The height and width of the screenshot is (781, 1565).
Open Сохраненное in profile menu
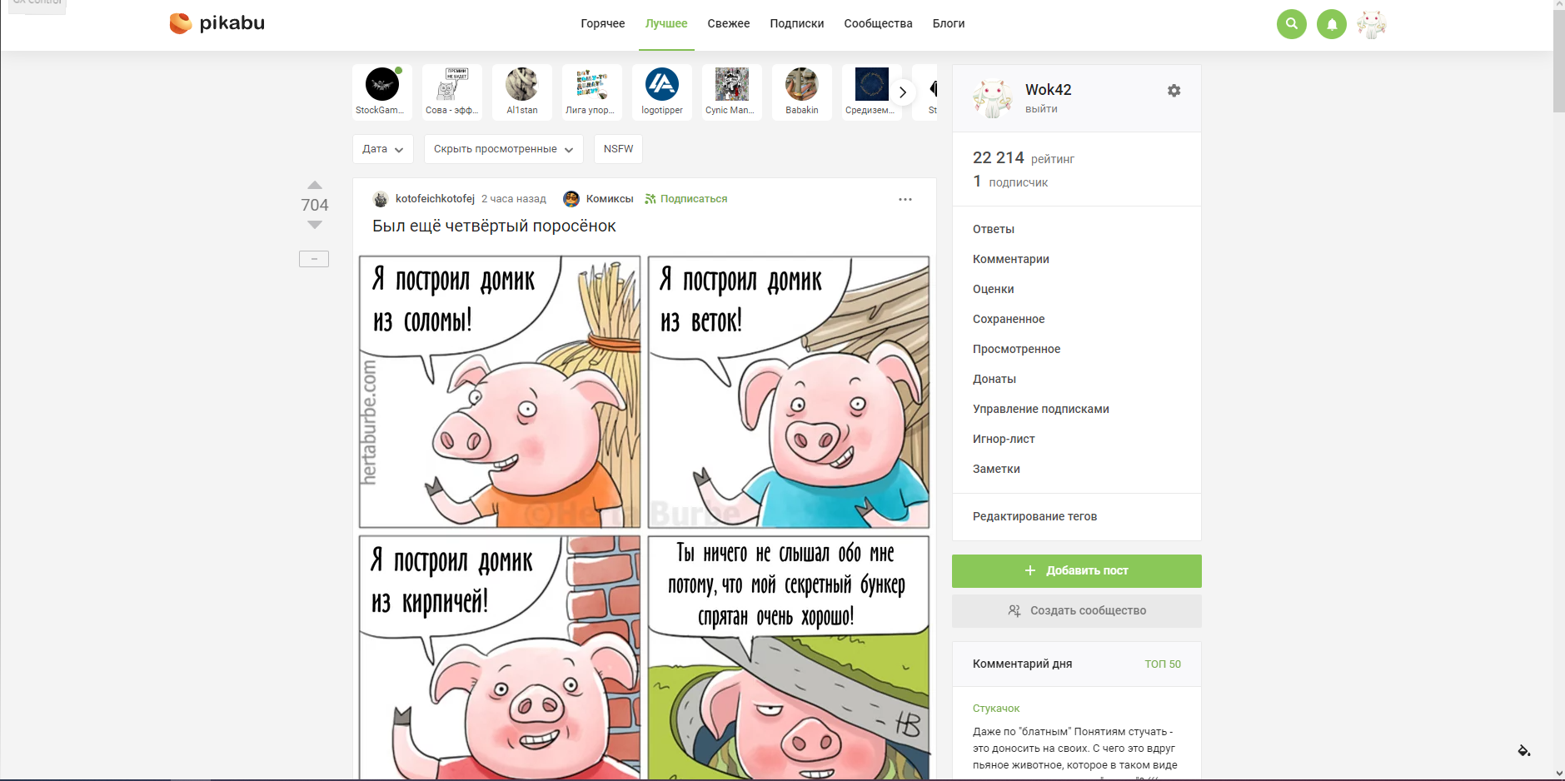click(x=1009, y=320)
